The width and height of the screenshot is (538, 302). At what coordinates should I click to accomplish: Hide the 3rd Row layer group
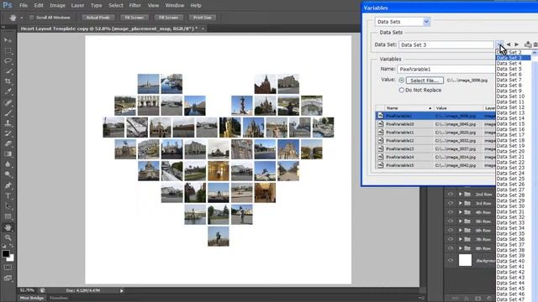(x=451, y=203)
